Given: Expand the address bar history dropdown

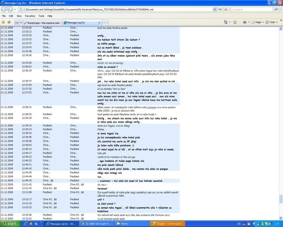Looking at the screenshot, I should 215,9.
